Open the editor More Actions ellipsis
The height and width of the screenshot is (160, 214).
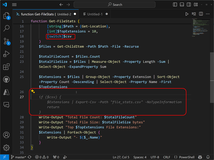(x=208, y=14)
